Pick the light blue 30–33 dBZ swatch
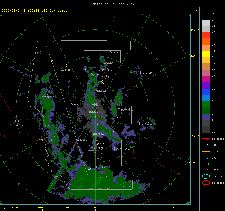Viewport: 225px width, 211px height. pyautogui.click(x=206, y=98)
